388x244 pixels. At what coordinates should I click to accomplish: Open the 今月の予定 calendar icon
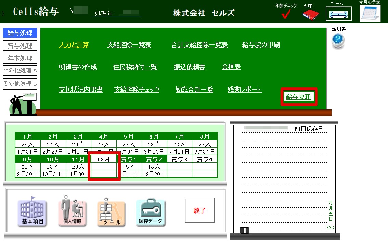click(370, 14)
